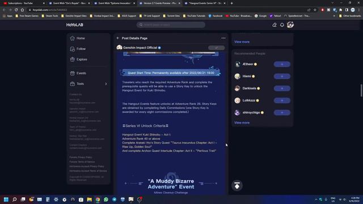Open shiroychigo profile name
363x204 pixels.
point(251,113)
